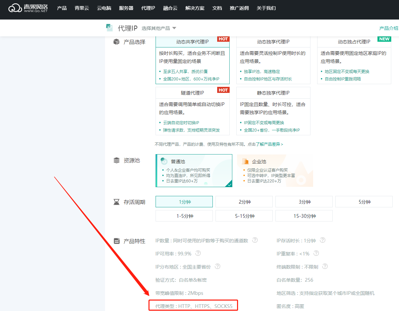Click HOT badge on 动态共享代理IP card

tap(223, 39)
